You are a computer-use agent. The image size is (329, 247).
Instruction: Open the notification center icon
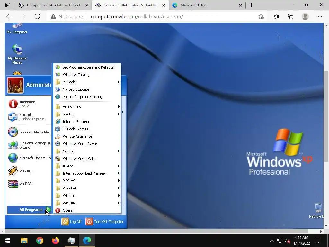click(318, 241)
